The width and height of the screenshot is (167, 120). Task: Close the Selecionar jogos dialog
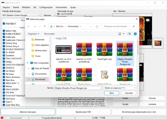click(x=137, y=19)
